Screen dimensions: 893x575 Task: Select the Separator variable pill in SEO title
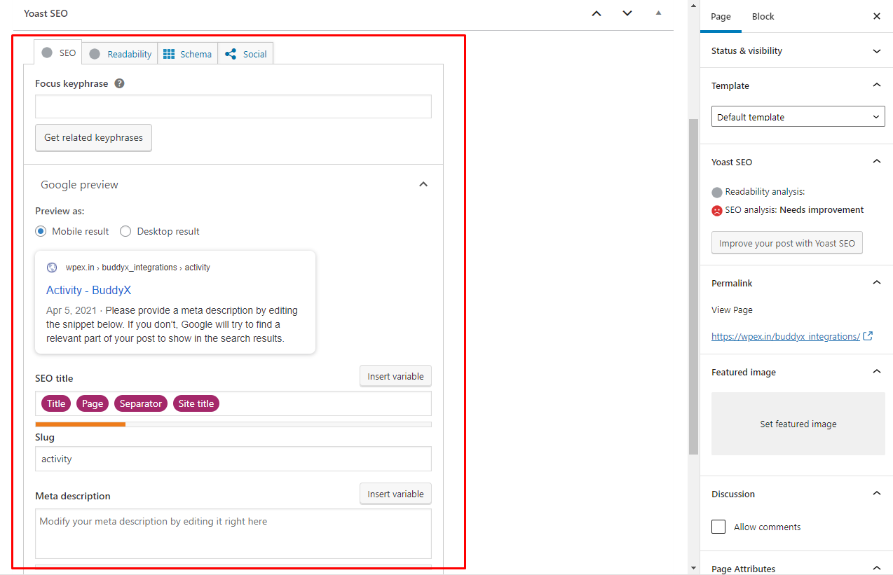click(x=140, y=403)
